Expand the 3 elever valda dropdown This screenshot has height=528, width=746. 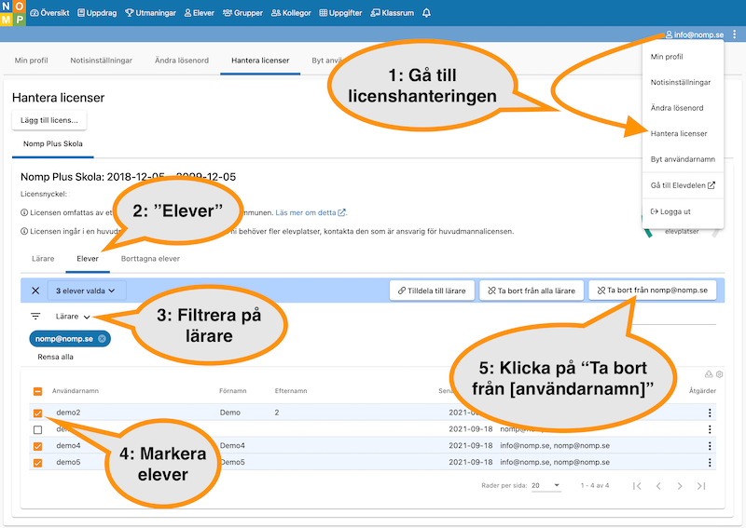click(87, 291)
